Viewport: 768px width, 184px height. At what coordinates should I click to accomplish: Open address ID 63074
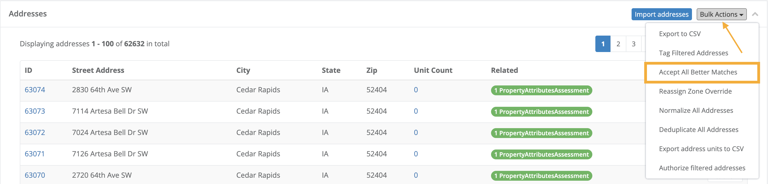(35, 90)
